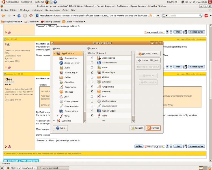Reload the page with the refresh icon
Image resolution: width=212 pixels, height=170 pixels.
19,16
